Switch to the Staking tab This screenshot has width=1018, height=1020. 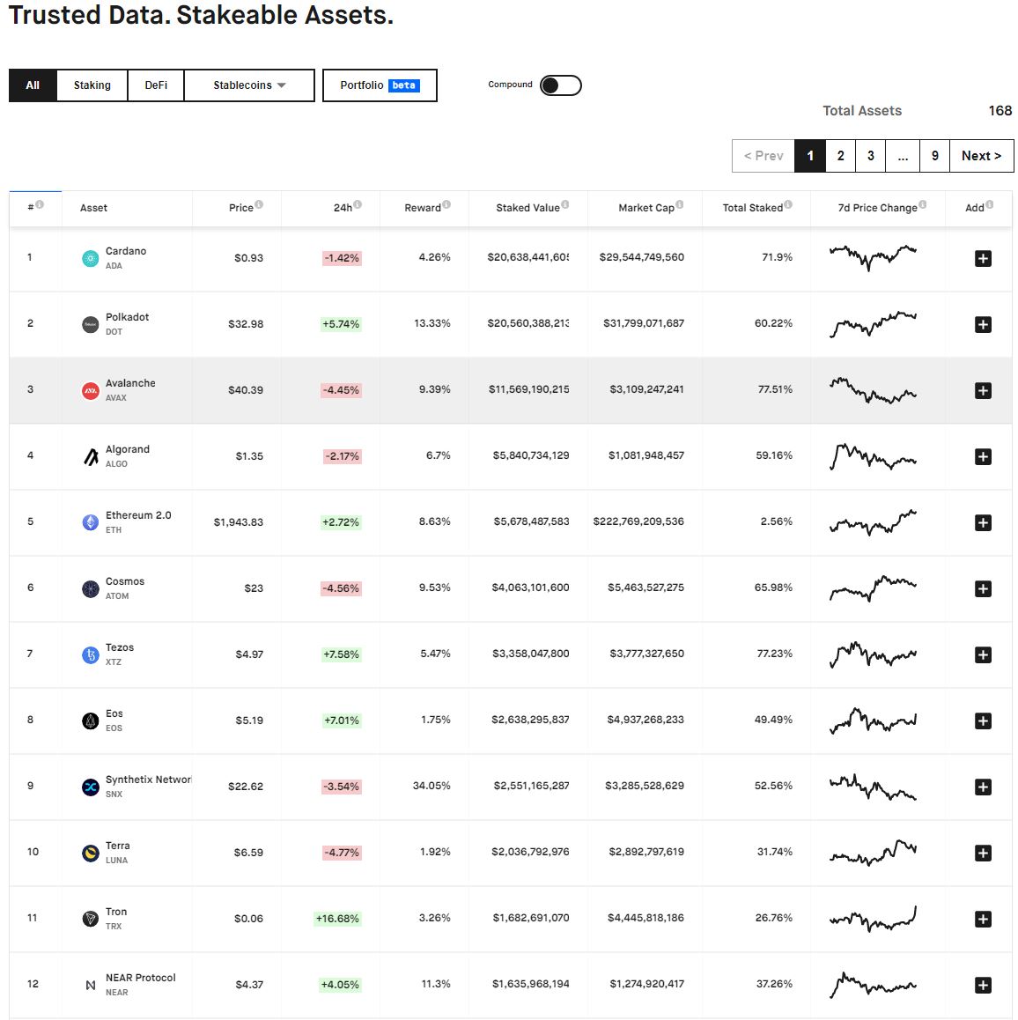(92, 85)
